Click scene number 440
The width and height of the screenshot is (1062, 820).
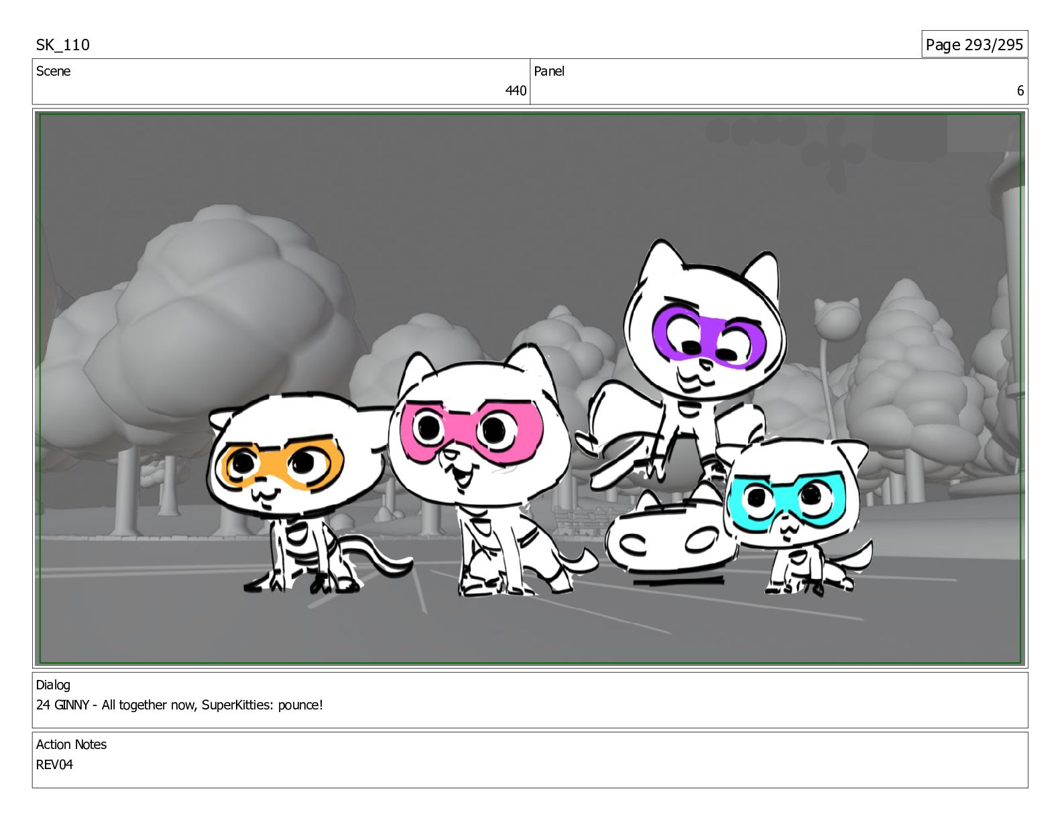516,90
